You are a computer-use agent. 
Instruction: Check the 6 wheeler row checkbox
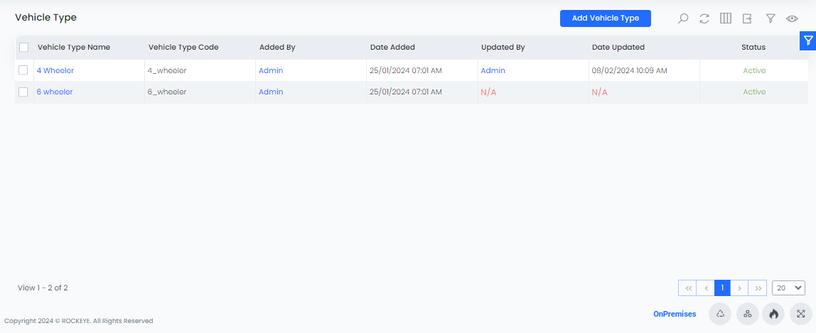point(23,92)
